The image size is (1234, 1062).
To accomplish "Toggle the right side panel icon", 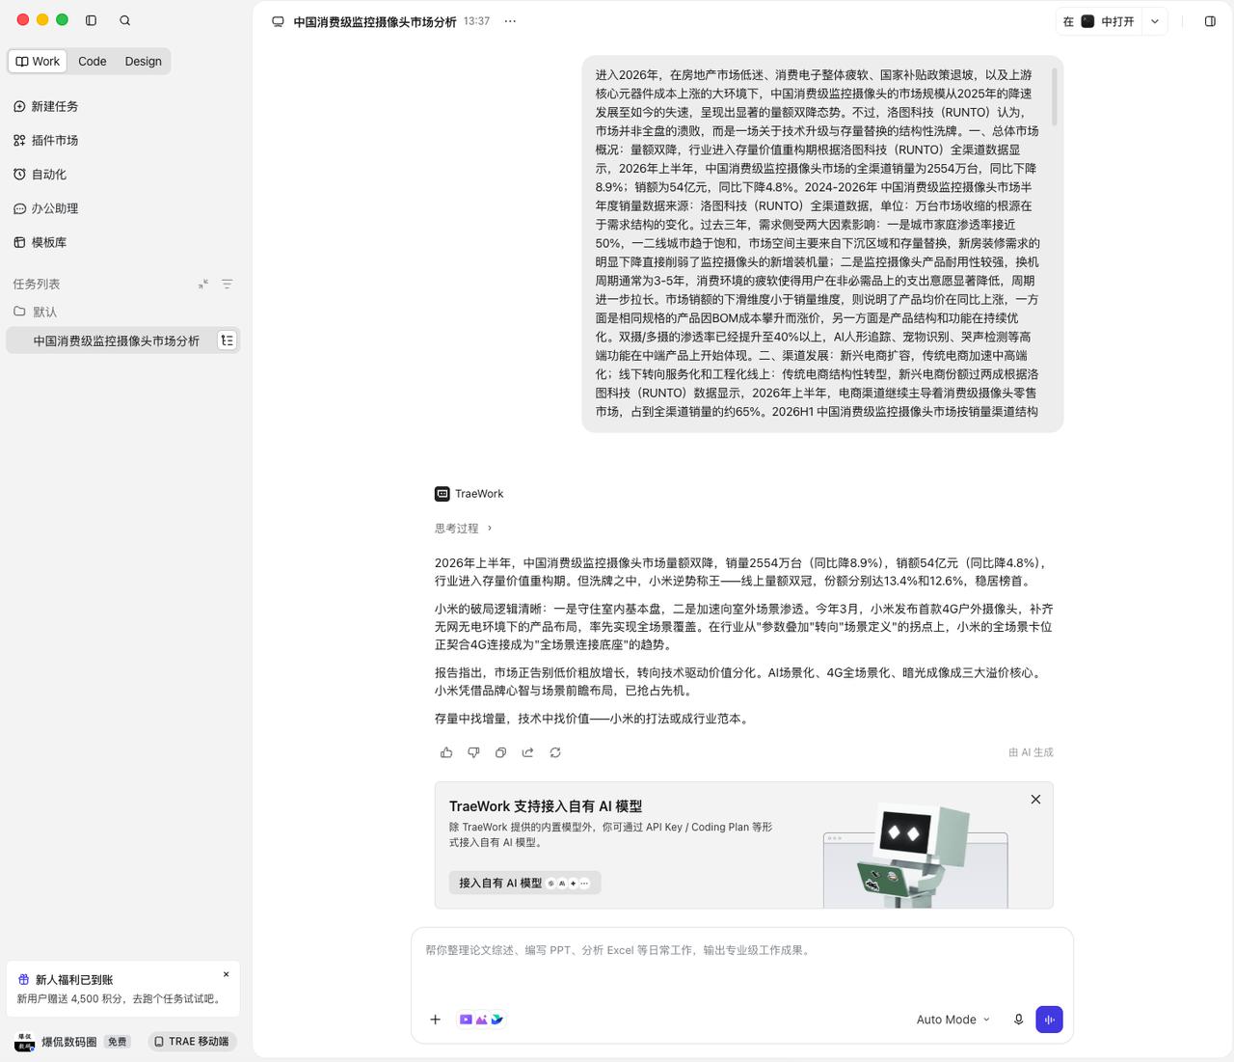I will tap(1210, 21).
